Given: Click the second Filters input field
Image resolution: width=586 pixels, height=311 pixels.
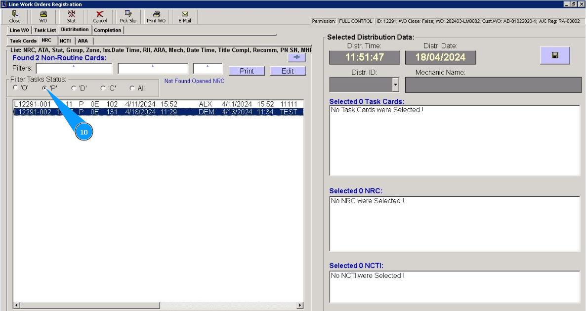Looking at the screenshot, I should pos(153,68).
